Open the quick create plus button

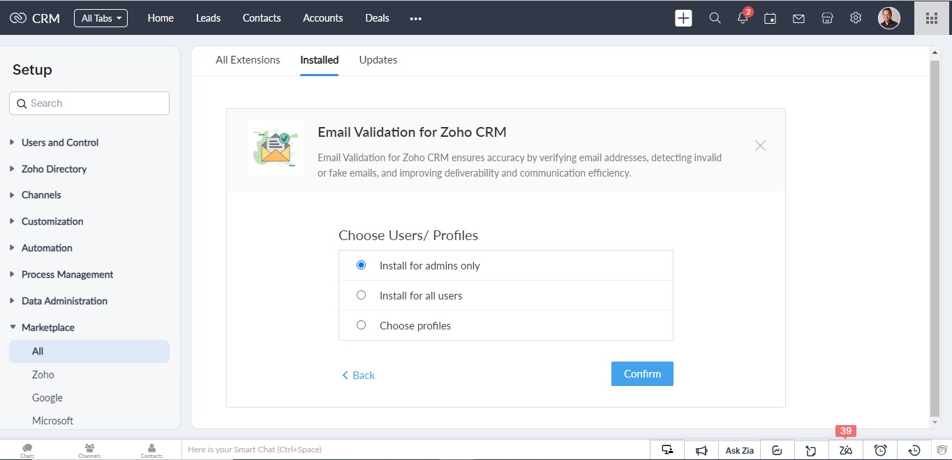[x=684, y=18]
